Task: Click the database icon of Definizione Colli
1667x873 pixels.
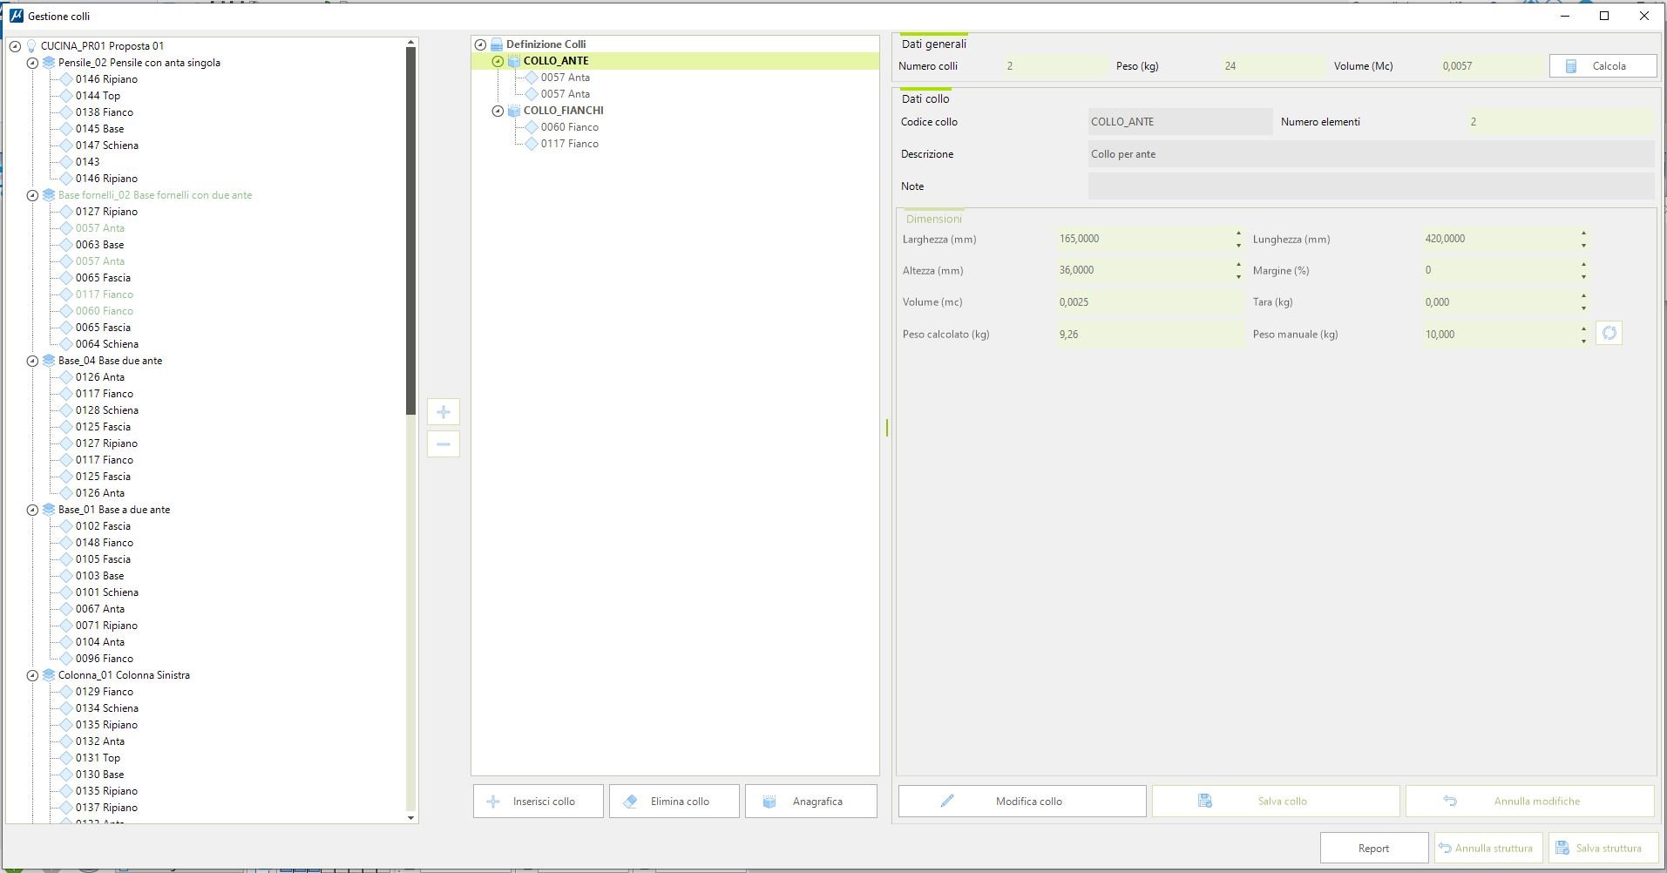Action: click(x=497, y=44)
